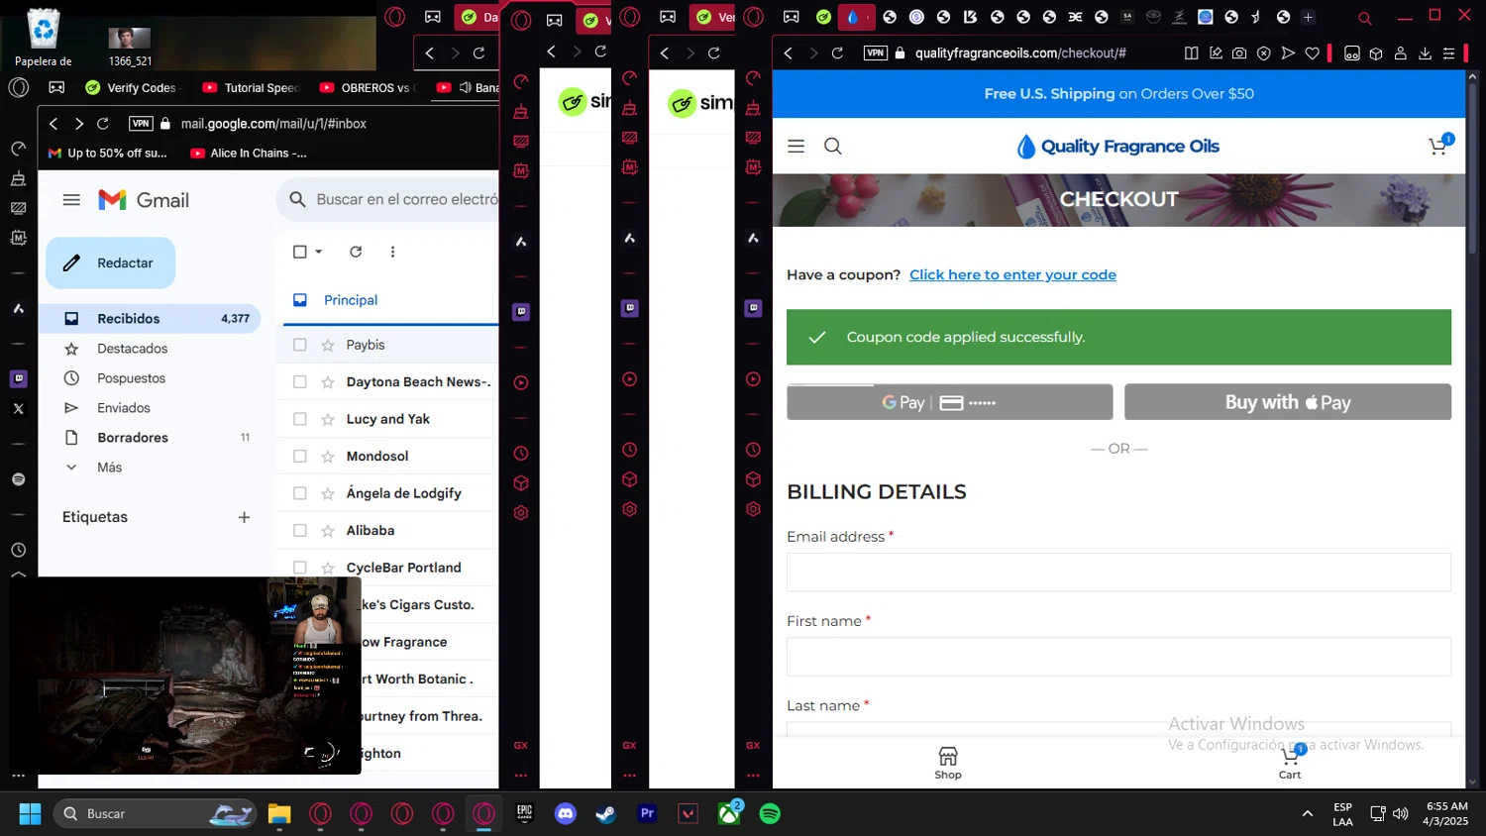Open the account profile icon in checkout toolbar
Screen dimensions: 1486x836
[x=1401, y=53]
